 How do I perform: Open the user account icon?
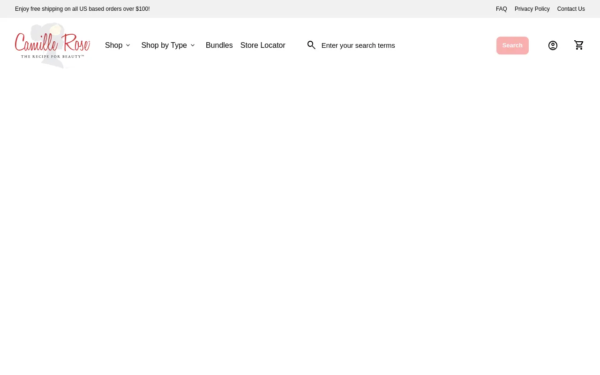[x=553, y=45]
